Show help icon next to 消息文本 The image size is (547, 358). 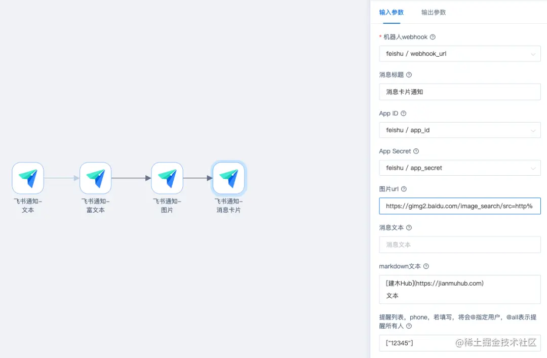click(x=409, y=227)
